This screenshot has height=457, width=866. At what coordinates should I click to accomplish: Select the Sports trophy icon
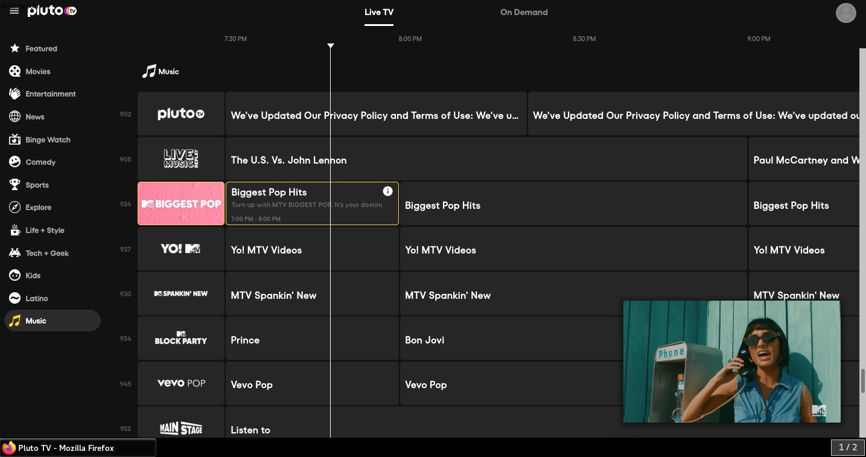click(14, 185)
